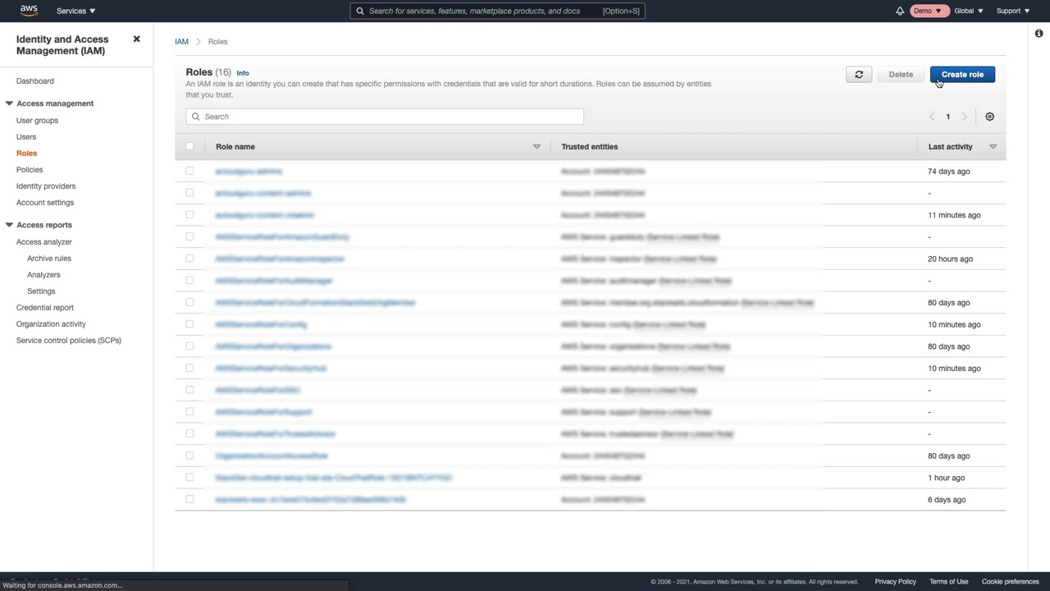Go to the AWS console home logo
Image resolution: width=1050 pixels, height=591 pixels.
tap(29, 11)
